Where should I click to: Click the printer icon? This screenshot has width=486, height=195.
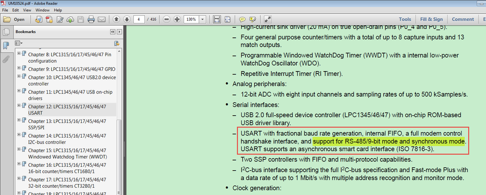(x=91, y=19)
